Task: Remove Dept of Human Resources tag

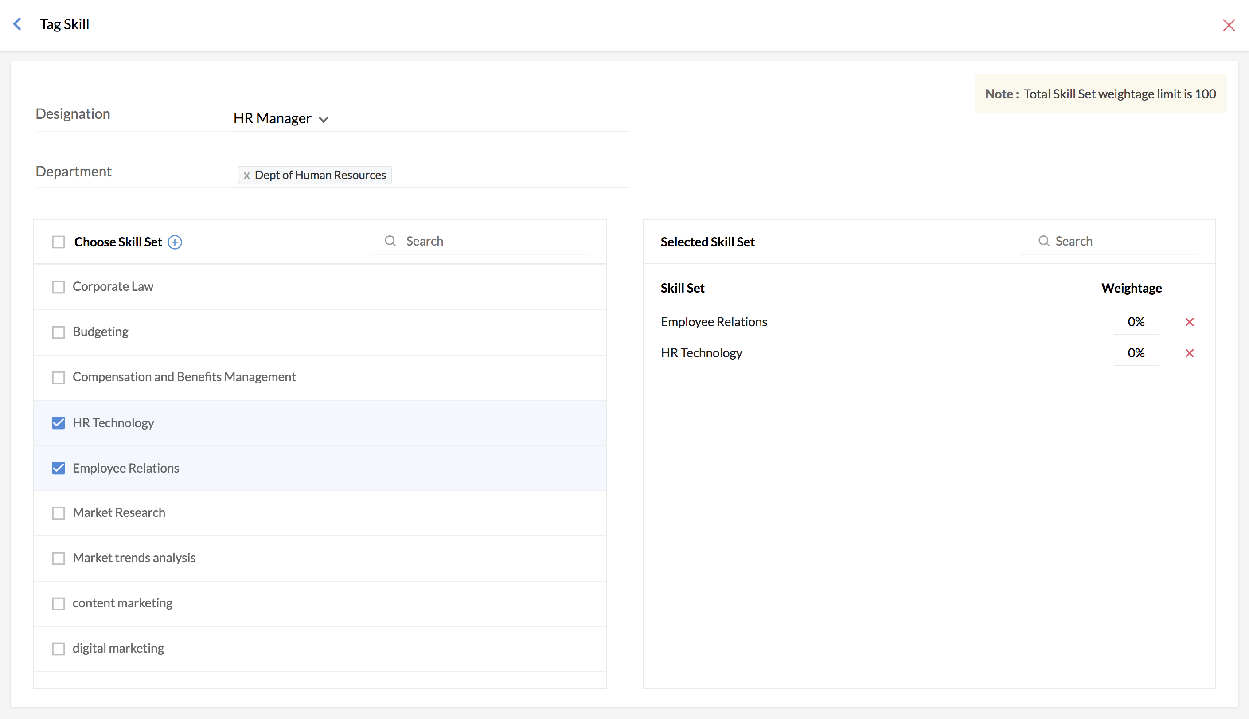Action: (246, 175)
